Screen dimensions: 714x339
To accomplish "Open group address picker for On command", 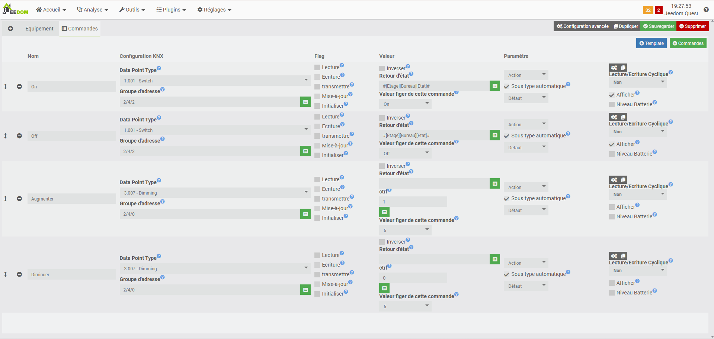I will point(305,102).
